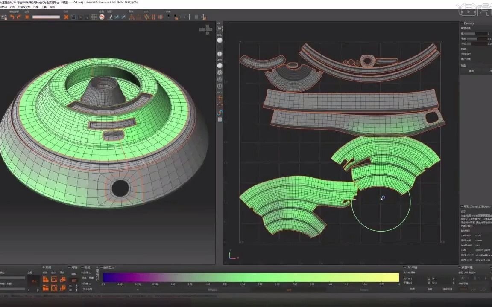Click the purple-to-yellow density color scale bar

251,278
